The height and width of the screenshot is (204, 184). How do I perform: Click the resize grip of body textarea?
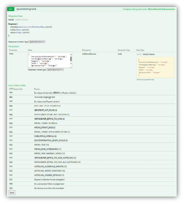[x=71, y=67]
